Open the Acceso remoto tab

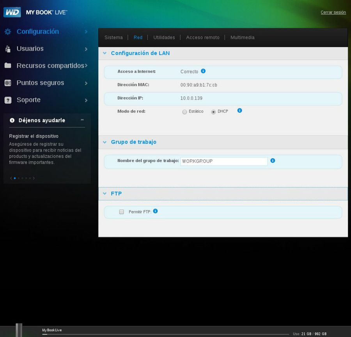tap(202, 37)
